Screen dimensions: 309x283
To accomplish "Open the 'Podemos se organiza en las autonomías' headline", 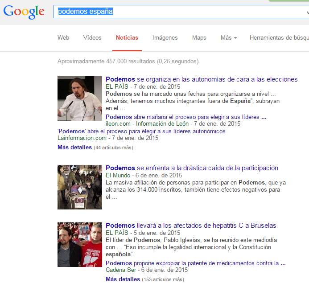I will 202,79.
